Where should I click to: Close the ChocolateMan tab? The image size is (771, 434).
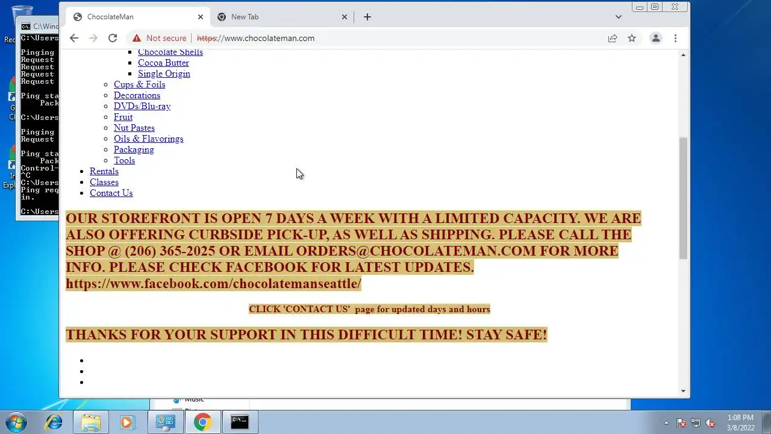(x=201, y=17)
